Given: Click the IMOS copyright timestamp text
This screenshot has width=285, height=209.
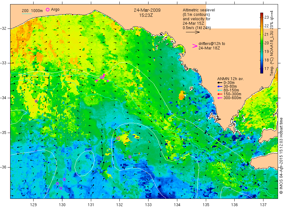Looking at the screenshot, I should (x=281, y=156).
